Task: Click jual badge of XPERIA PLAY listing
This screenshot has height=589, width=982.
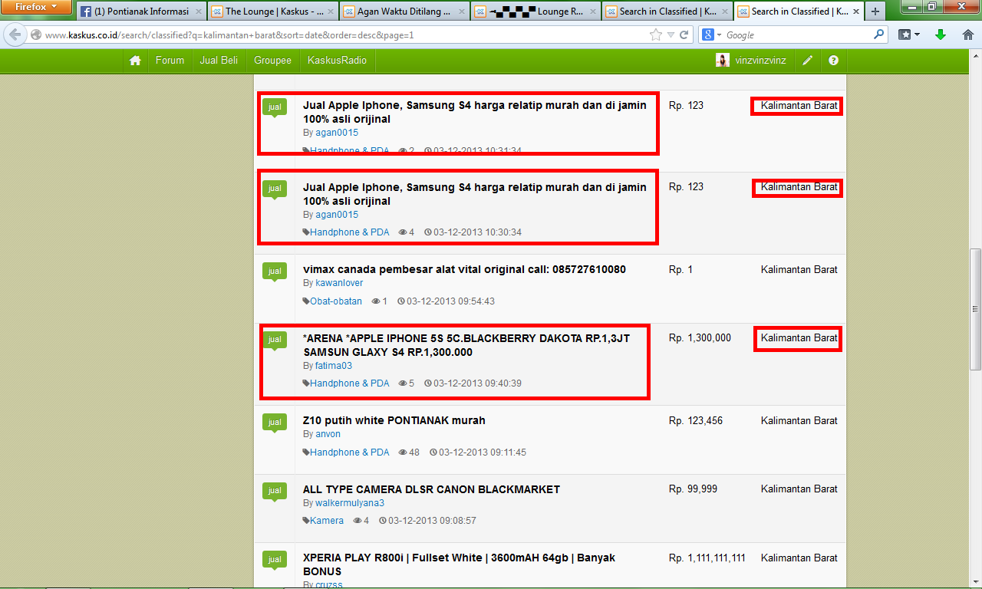Action: click(x=275, y=560)
